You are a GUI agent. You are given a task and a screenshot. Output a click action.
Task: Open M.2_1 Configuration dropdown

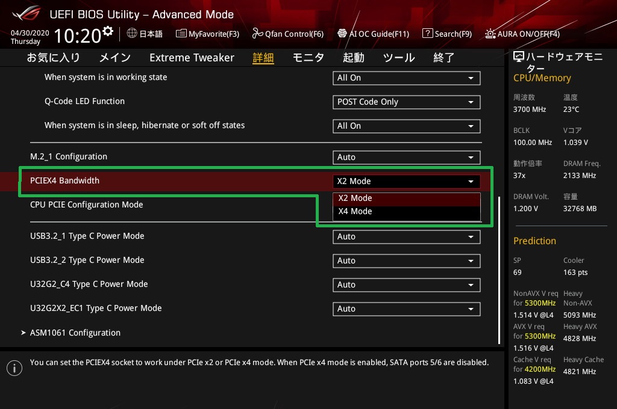pyautogui.click(x=407, y=158)
